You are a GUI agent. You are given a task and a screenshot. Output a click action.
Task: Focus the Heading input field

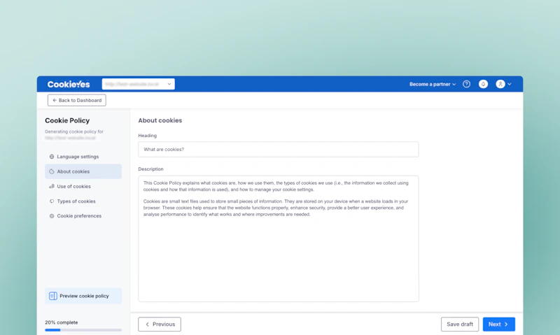tap(278, 150)
